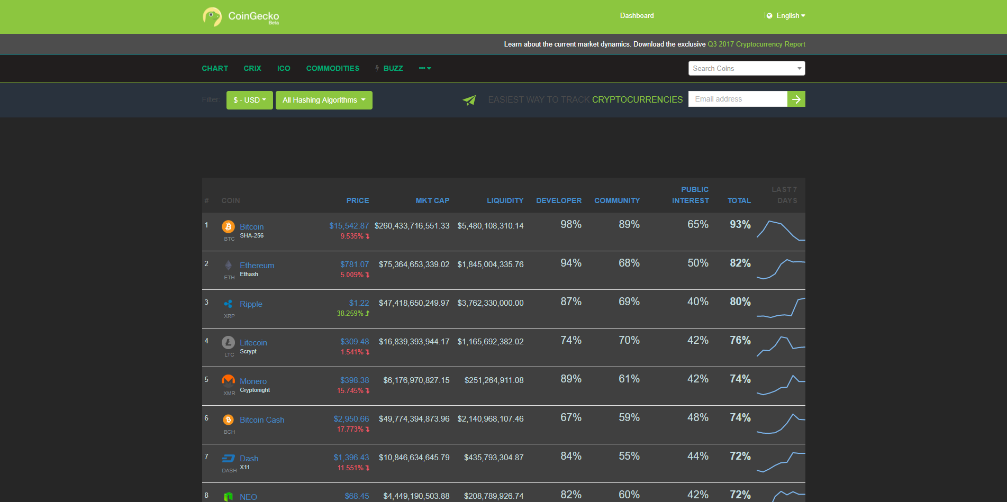Sort table by PRICE column header

pos(358,200)
